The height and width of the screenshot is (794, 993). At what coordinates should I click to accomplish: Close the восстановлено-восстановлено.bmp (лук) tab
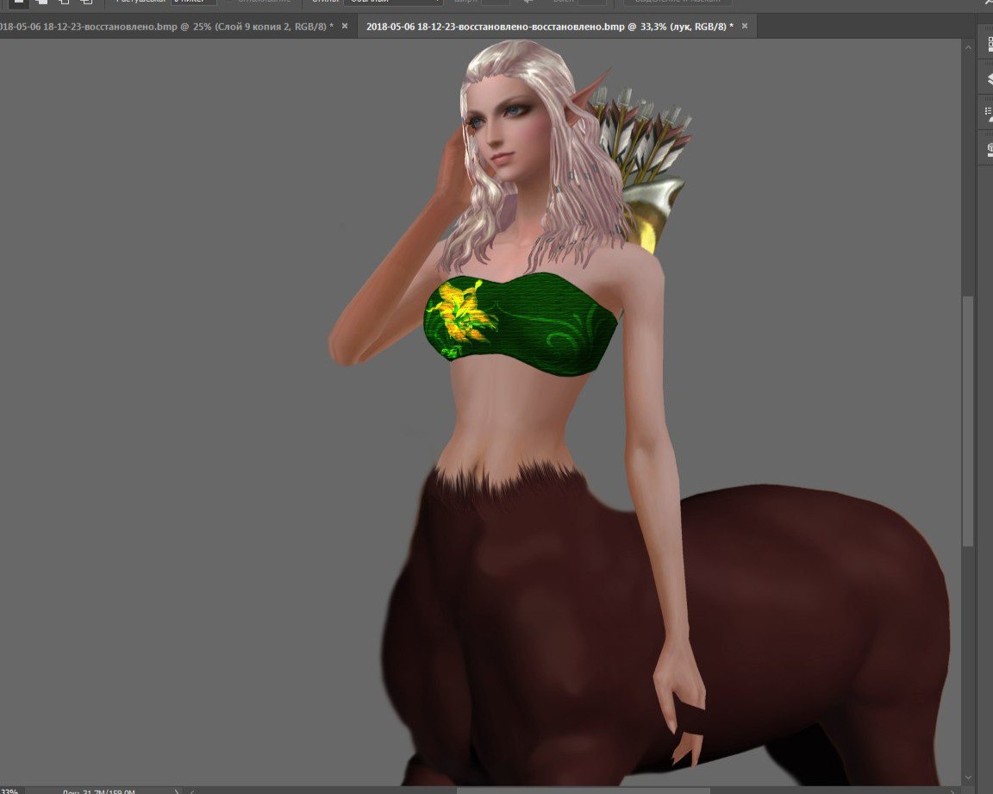[745, 26]
